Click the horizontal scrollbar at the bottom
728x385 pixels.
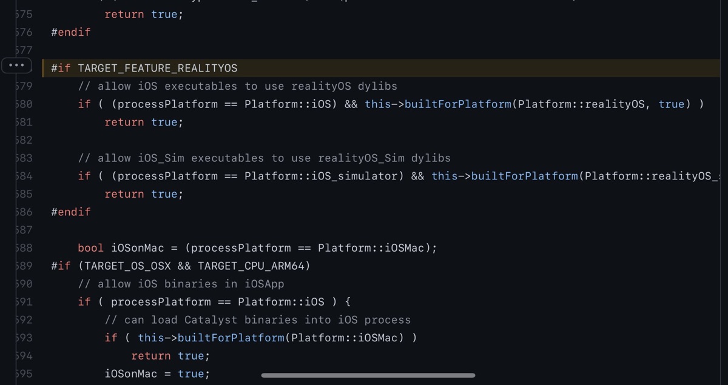(368, 375)
